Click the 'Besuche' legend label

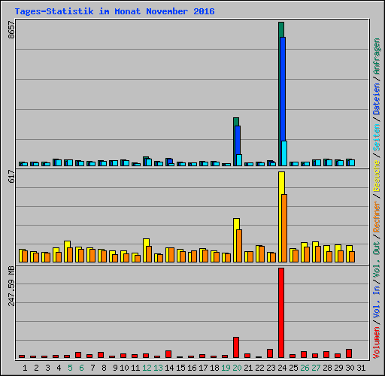click(x=377, y=176)
